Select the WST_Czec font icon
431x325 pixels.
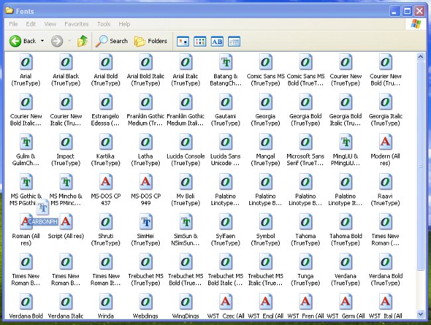(225, 302)
